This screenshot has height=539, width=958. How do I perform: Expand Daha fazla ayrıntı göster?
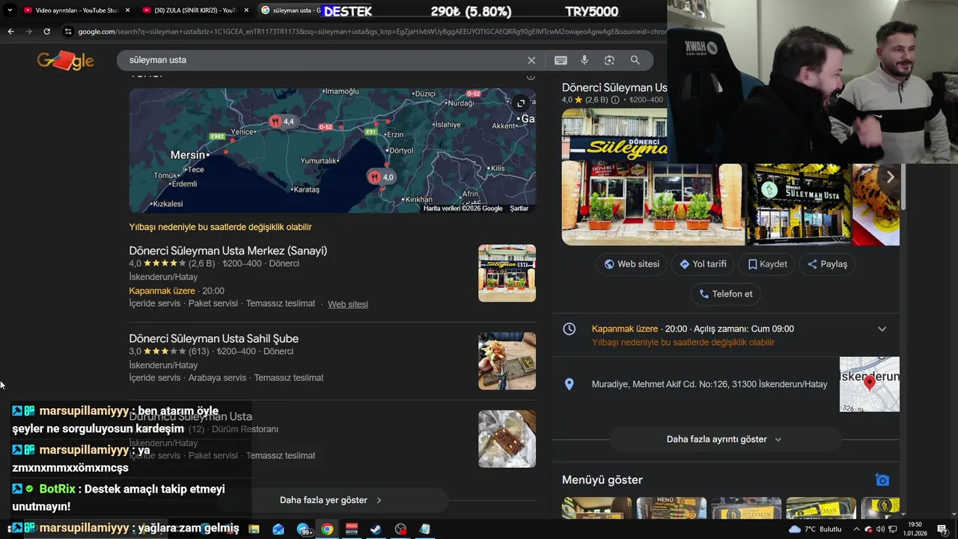[x=724, y=439]
